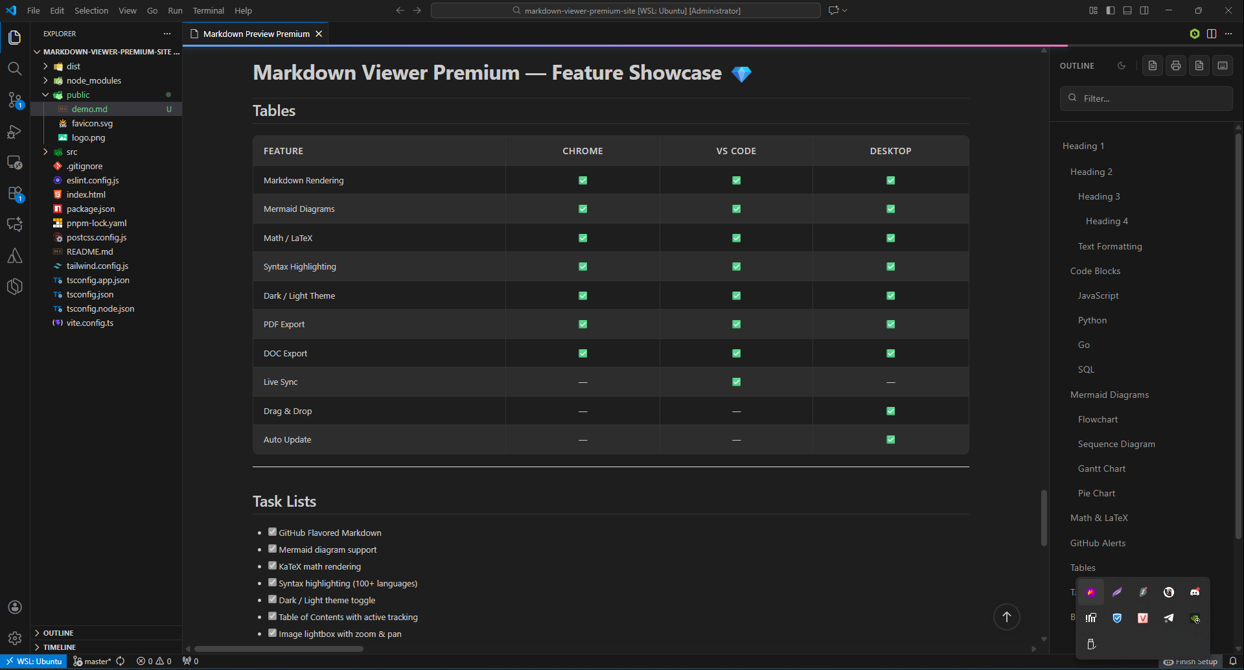Click the Copilot chat icon in title bar
This screenshot has width=1244, height=670.
pyautogui.click(x=834, y=10)
